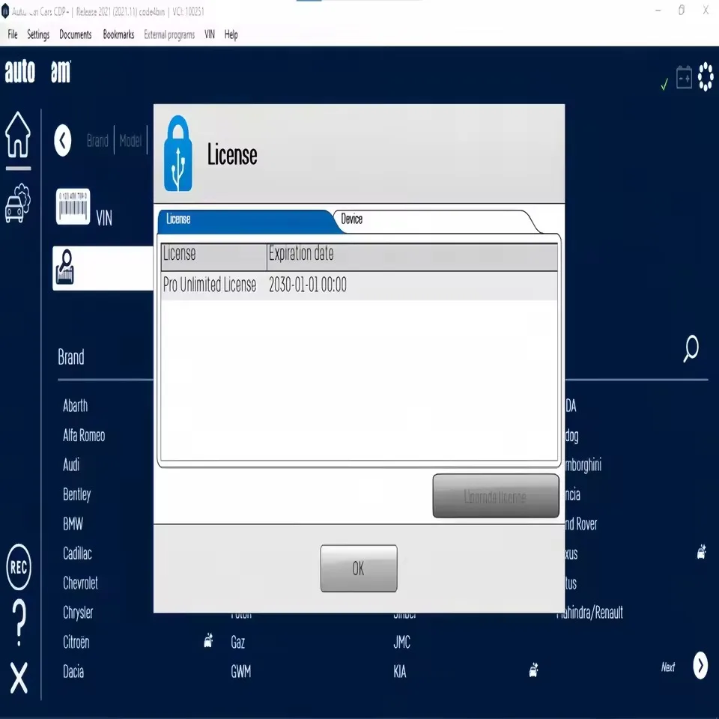Start recording with the REC icon

click(18, 567)
